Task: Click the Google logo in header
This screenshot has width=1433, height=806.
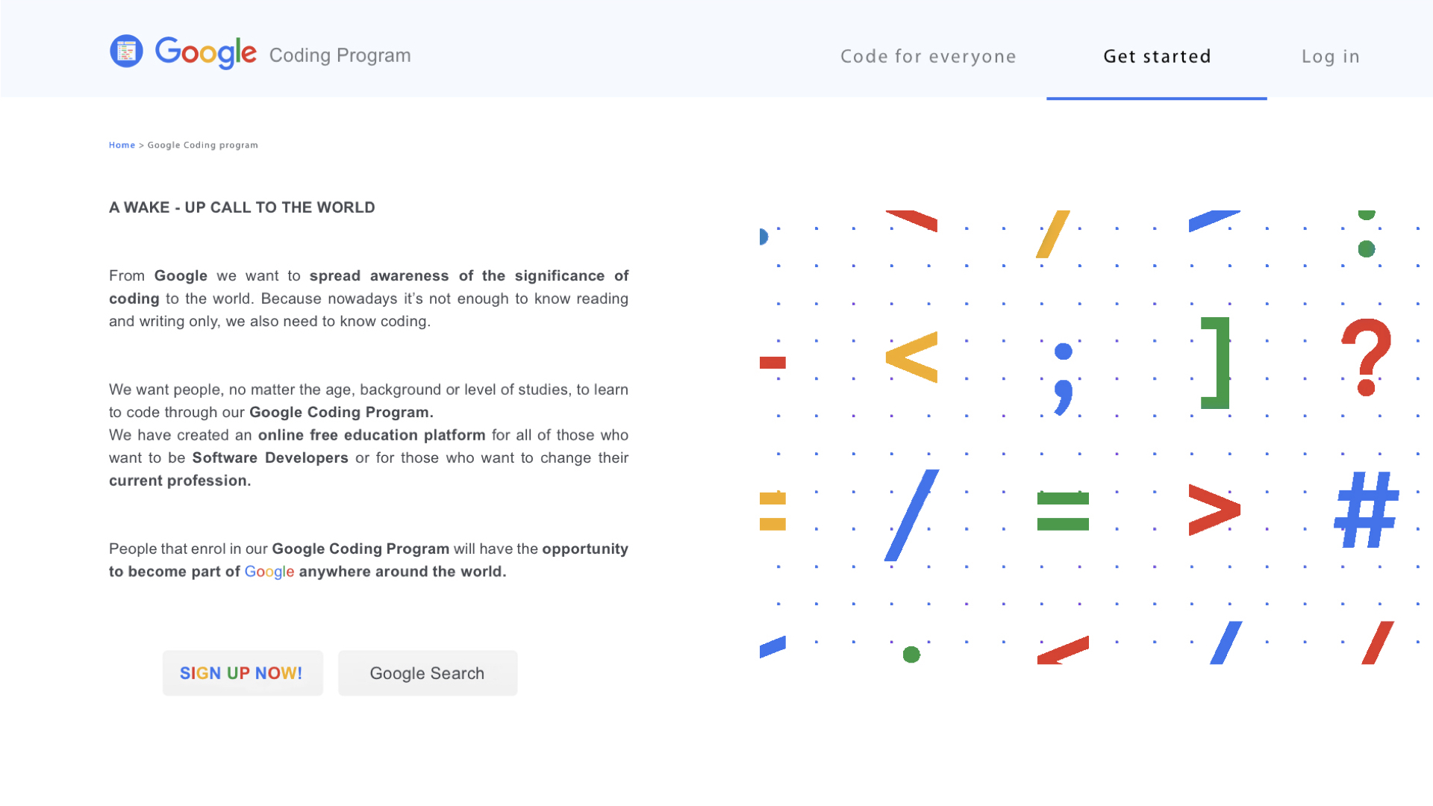Action: point(206,53)
